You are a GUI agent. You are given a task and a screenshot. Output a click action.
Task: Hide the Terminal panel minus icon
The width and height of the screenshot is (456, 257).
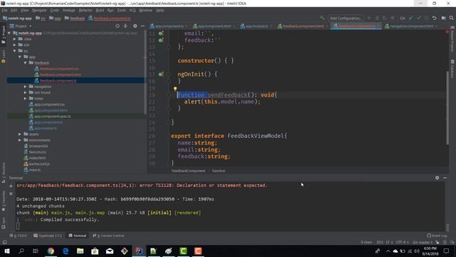click(x=445, y=178)
